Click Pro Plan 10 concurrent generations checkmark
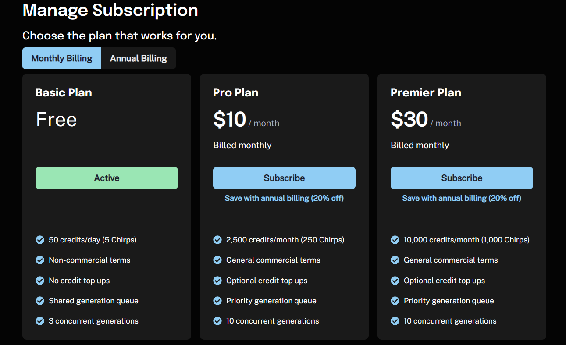Screen dimensions: 566x345 click(x=217, y=321)
